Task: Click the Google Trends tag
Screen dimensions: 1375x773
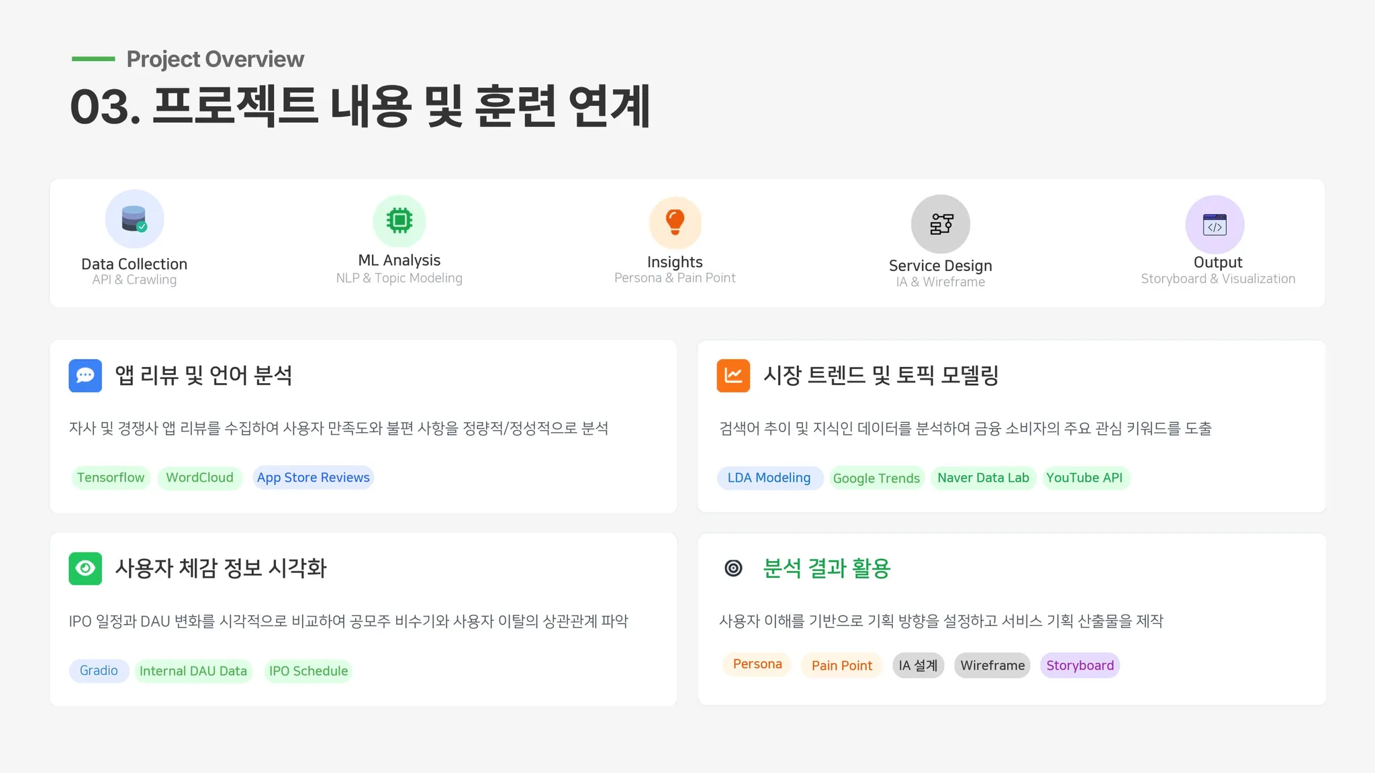Action: tap(876, 478)
